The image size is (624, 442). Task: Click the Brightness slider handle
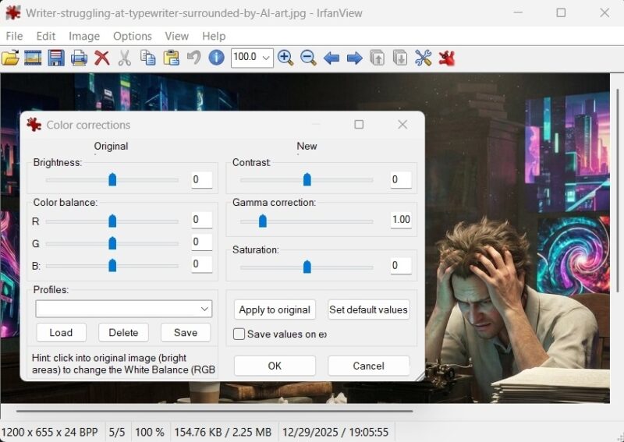[112, 179]
